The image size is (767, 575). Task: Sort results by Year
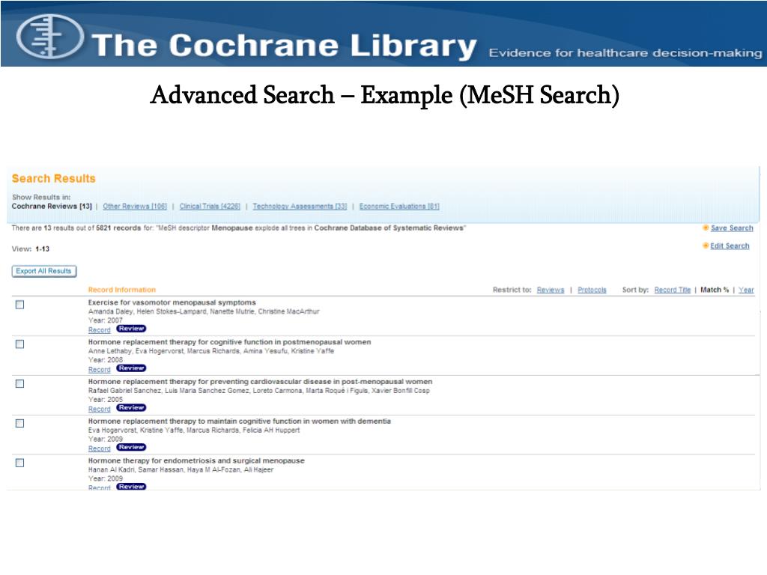coord(746,290)
